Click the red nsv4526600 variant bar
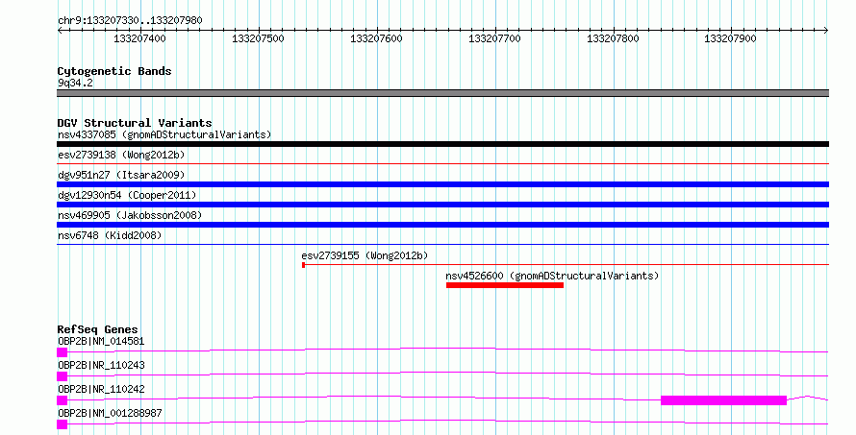This screenshot has width=856, height=435. click(505, 285)
